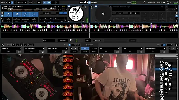Turn ON the Spiral Echo effect
Image resolution: width=179 pixels, height=100 pixels.
pyautogui.click(x=8, y=52)
